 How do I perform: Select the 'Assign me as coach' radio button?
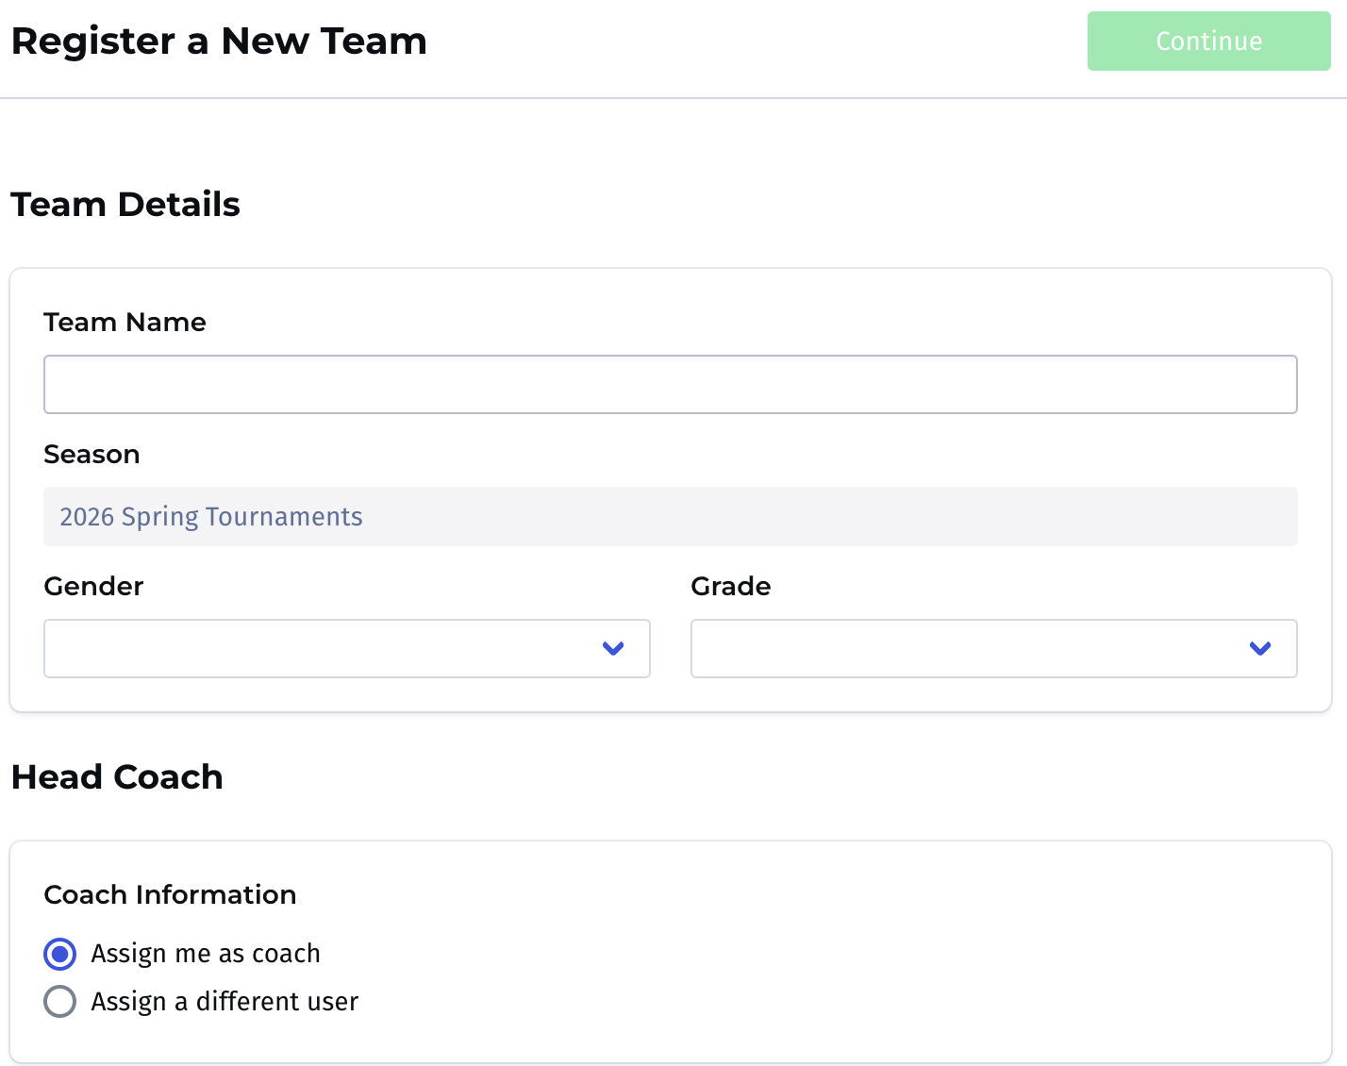click(60, 954)
